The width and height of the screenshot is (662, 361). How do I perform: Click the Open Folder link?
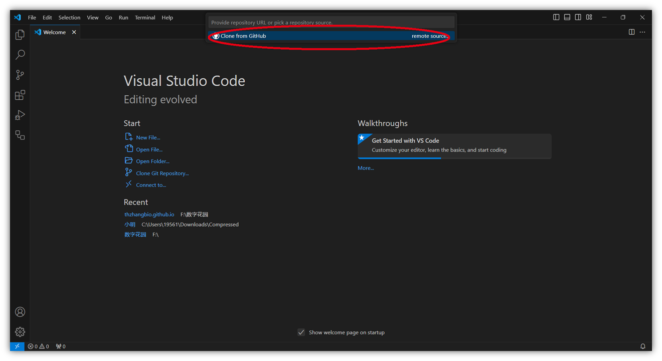click(152, 161)
